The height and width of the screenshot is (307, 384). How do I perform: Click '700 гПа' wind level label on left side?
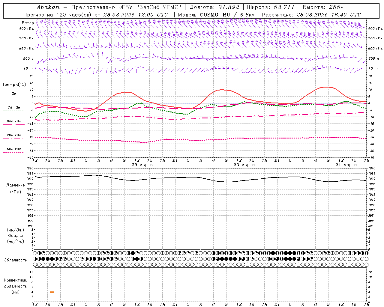pyautogui.click(x=26, y=38)
